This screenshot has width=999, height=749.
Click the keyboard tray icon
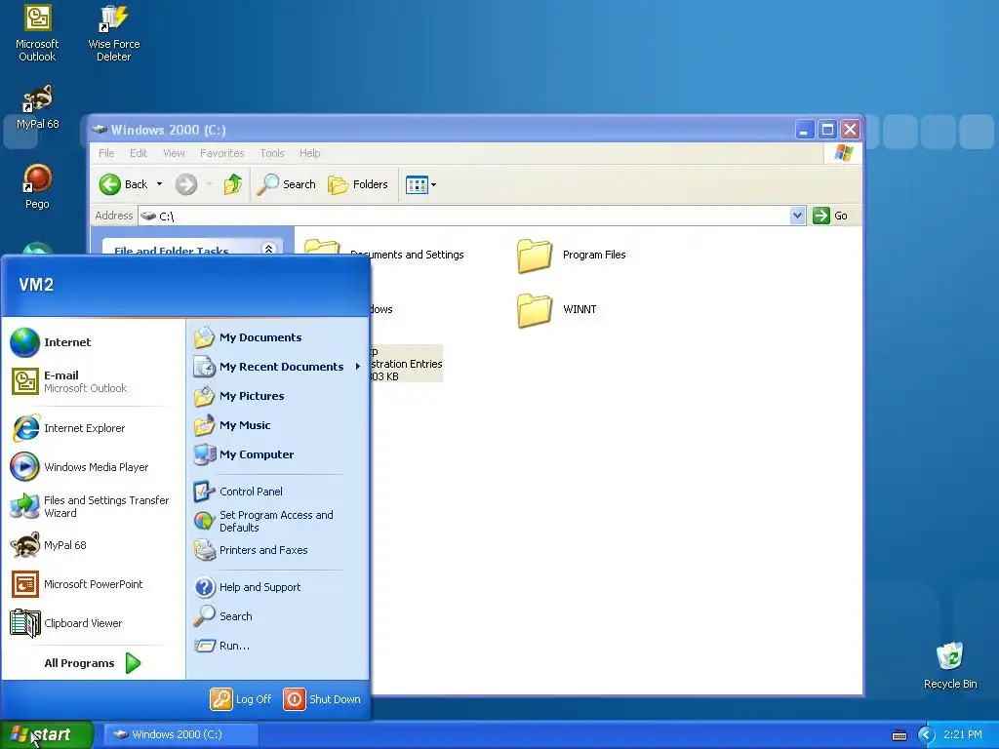[899, 735]
